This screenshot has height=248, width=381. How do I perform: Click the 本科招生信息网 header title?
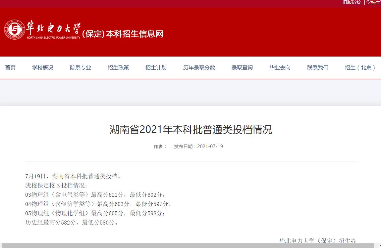(x=135, y=34)
